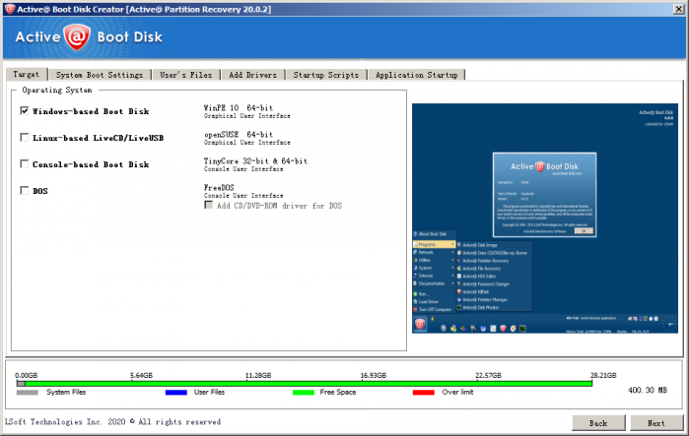Click the 5.64GB scale label
The width and height of the screenshot is (689, 436).
point(141,375)
